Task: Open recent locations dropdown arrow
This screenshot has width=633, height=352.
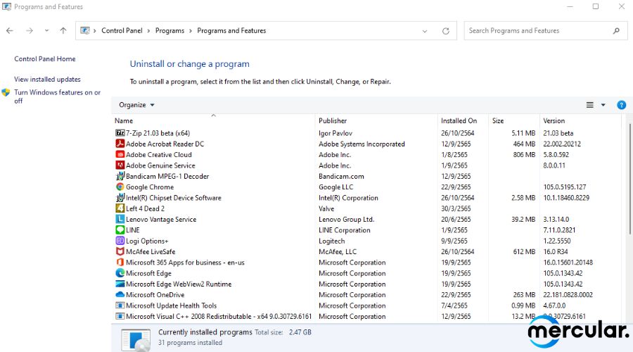Action: click(47, 31)
